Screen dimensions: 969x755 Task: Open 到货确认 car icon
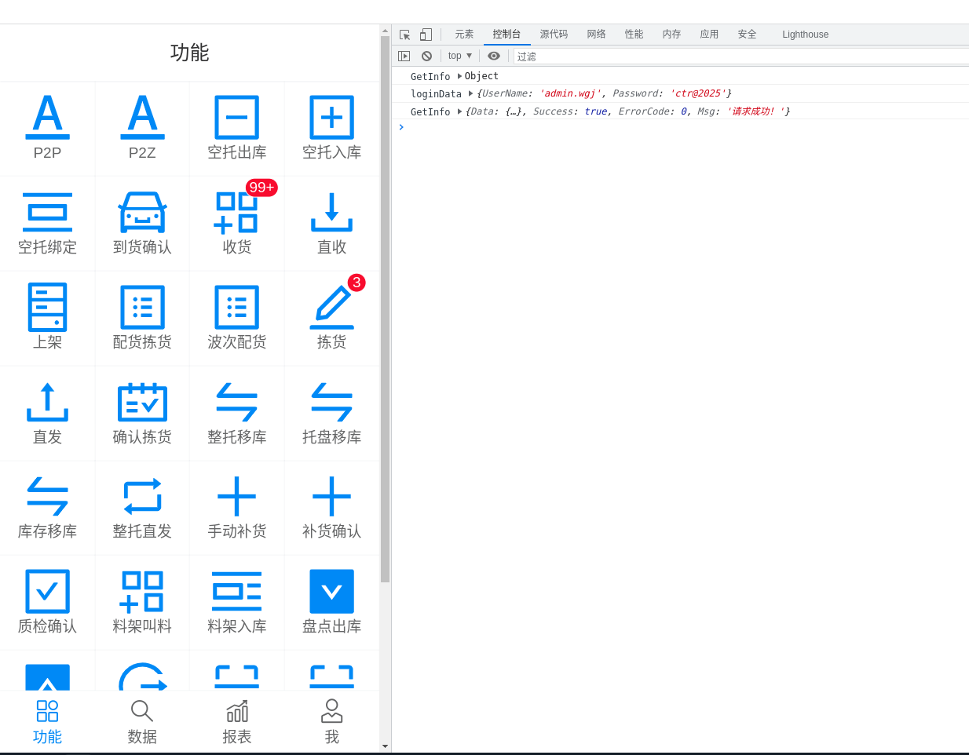(x=142, y=212)
